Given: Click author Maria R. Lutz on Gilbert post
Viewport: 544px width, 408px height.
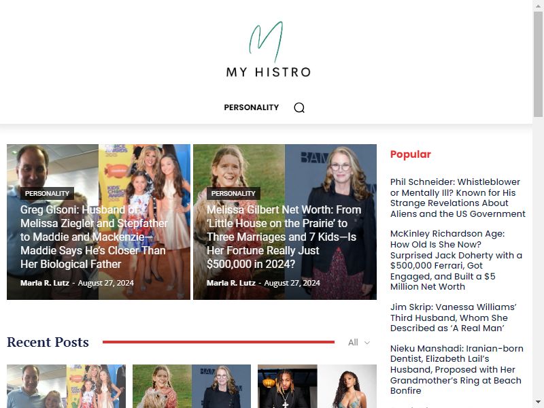Looking at the screenshot, I should click(231, 283).
